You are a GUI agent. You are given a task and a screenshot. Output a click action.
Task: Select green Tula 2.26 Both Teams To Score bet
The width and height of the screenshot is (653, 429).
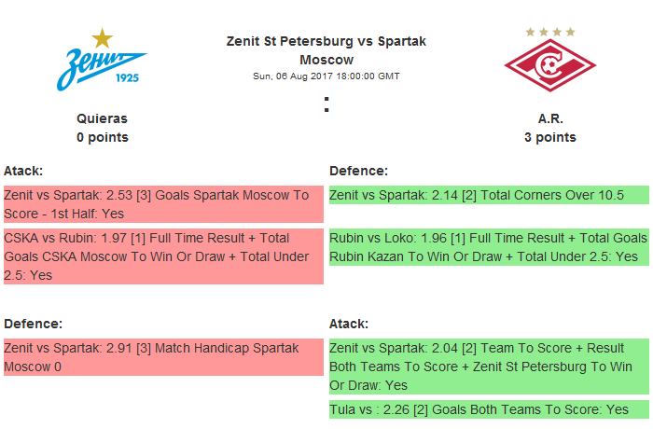488,409
